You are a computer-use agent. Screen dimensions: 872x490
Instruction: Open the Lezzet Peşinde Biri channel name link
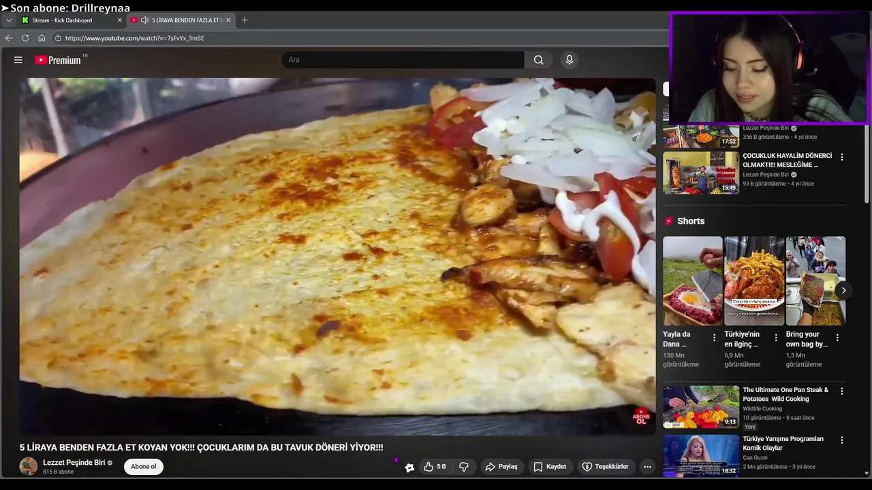click(x=74, y=463)
